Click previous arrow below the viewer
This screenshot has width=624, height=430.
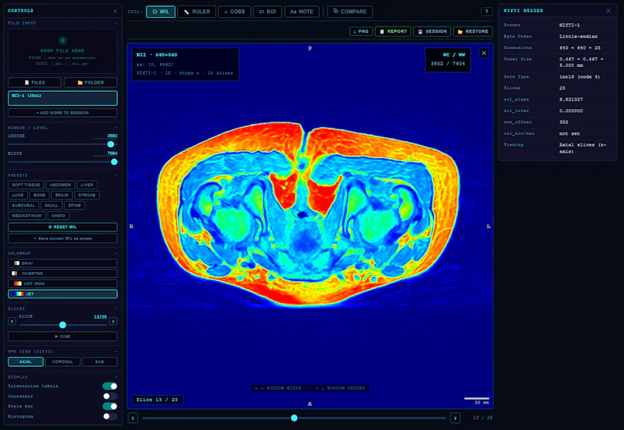pos(133,418)
